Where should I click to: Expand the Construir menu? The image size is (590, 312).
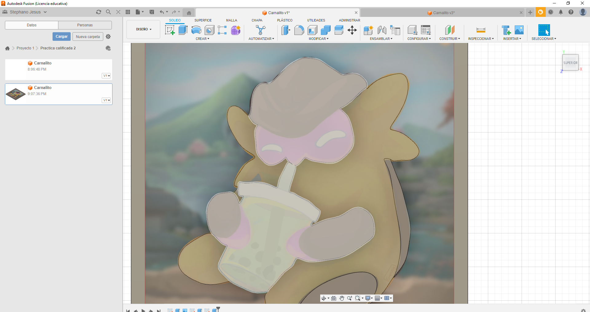point(450,39)
